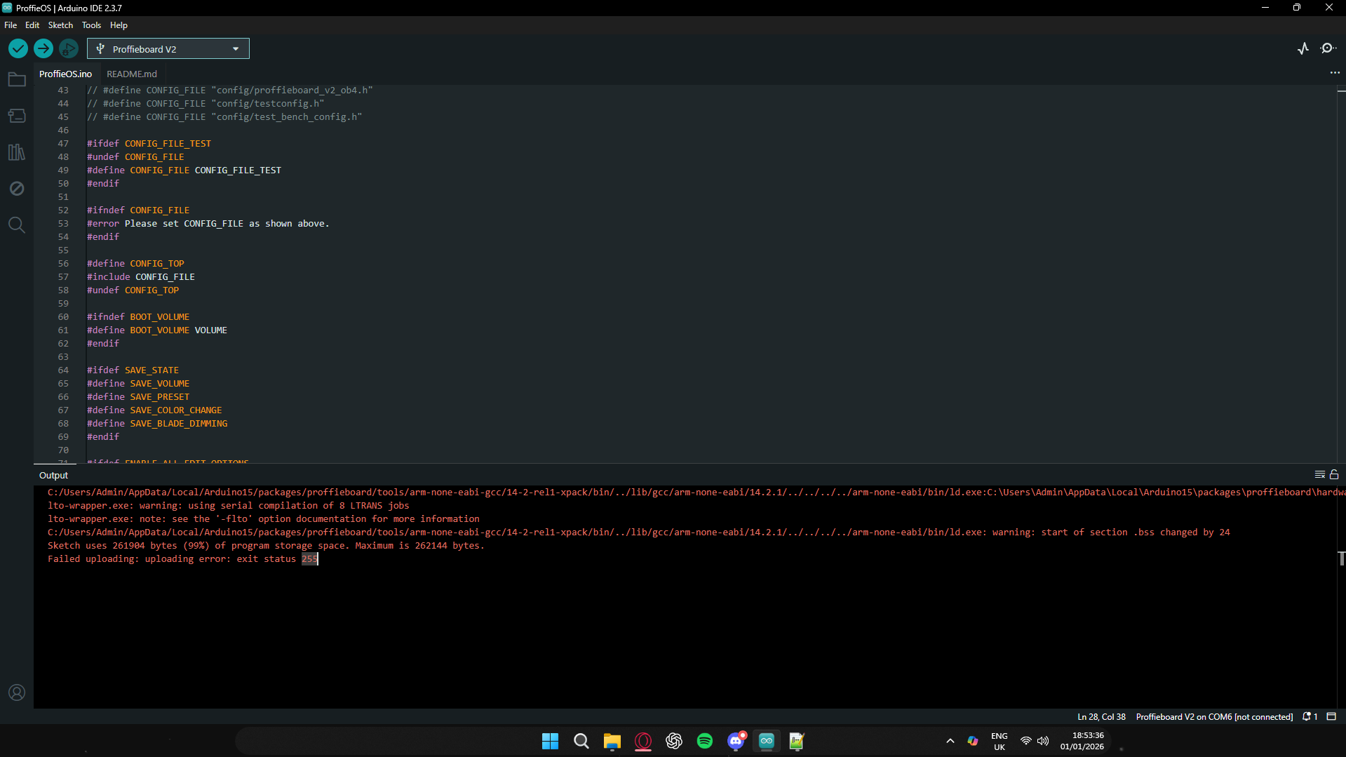Open the sidebar Search panel
Screen dimensions: 1346x757
[x=17, y=225]
